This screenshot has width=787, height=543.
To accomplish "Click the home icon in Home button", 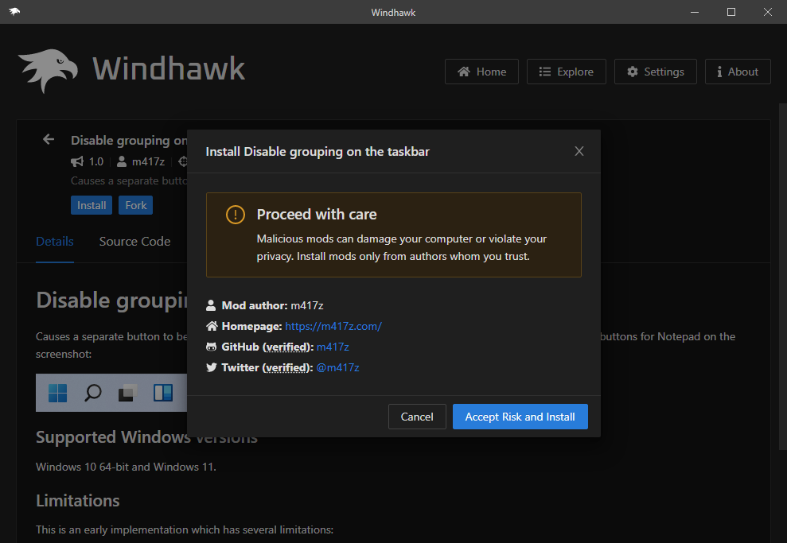I will [464, 72].
